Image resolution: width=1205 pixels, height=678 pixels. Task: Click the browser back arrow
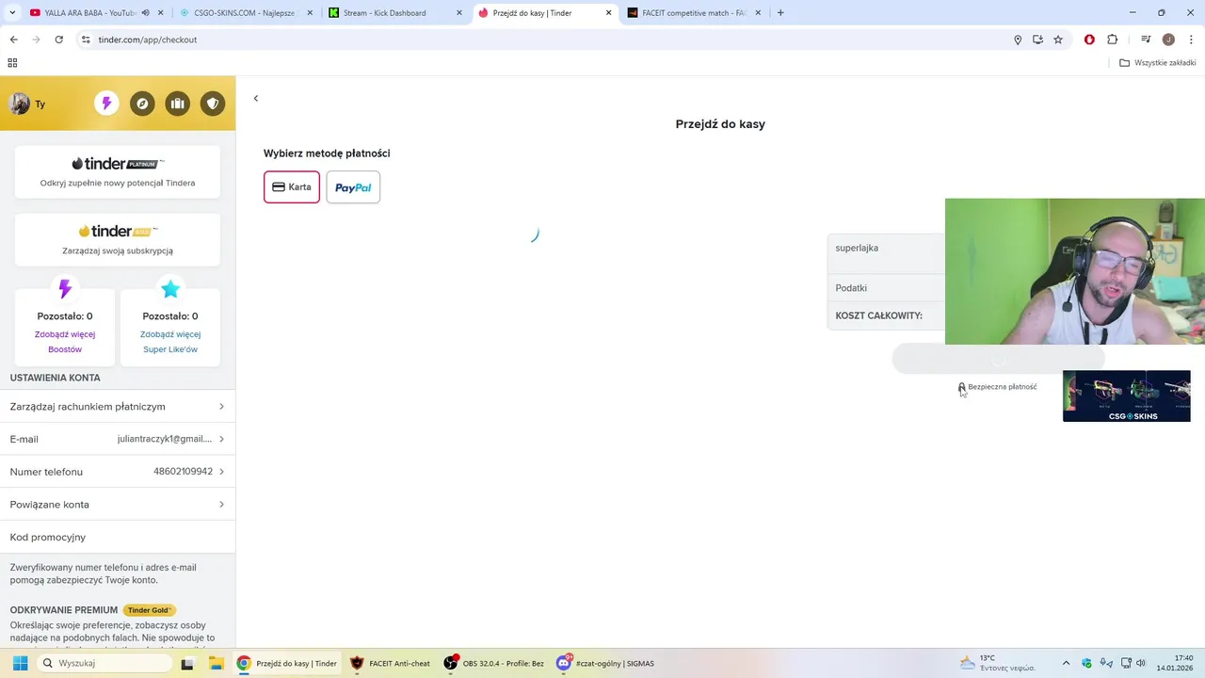[x=13, y=40]
